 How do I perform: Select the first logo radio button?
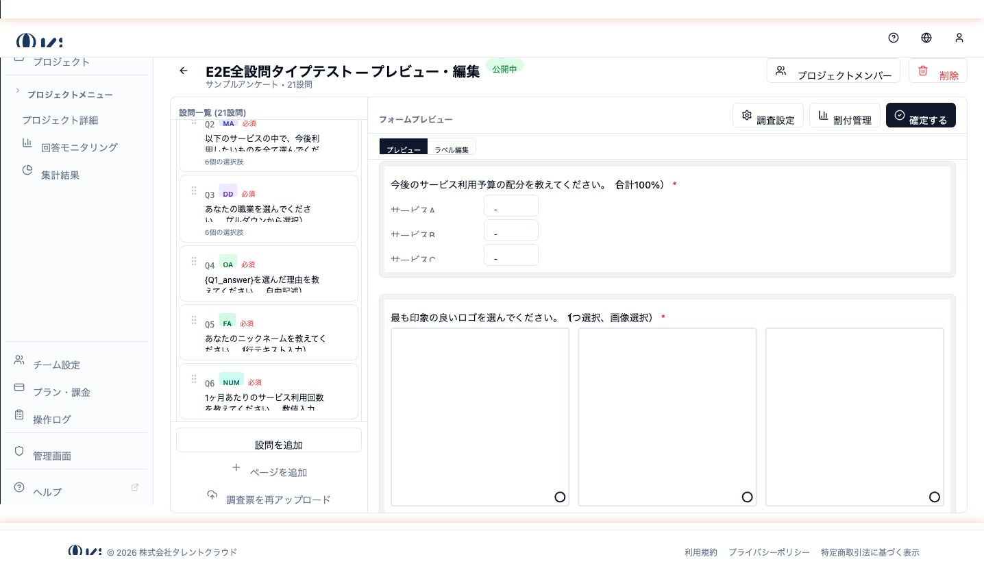click(560, 497)
